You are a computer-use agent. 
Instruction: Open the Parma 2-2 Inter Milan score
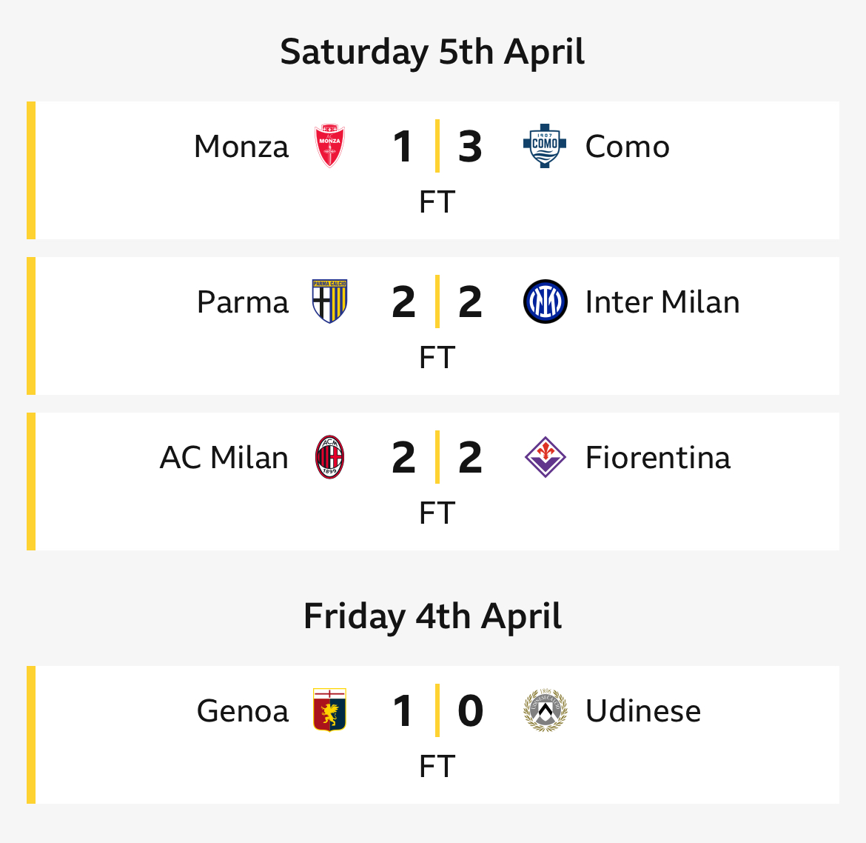(x=437, y=301)
